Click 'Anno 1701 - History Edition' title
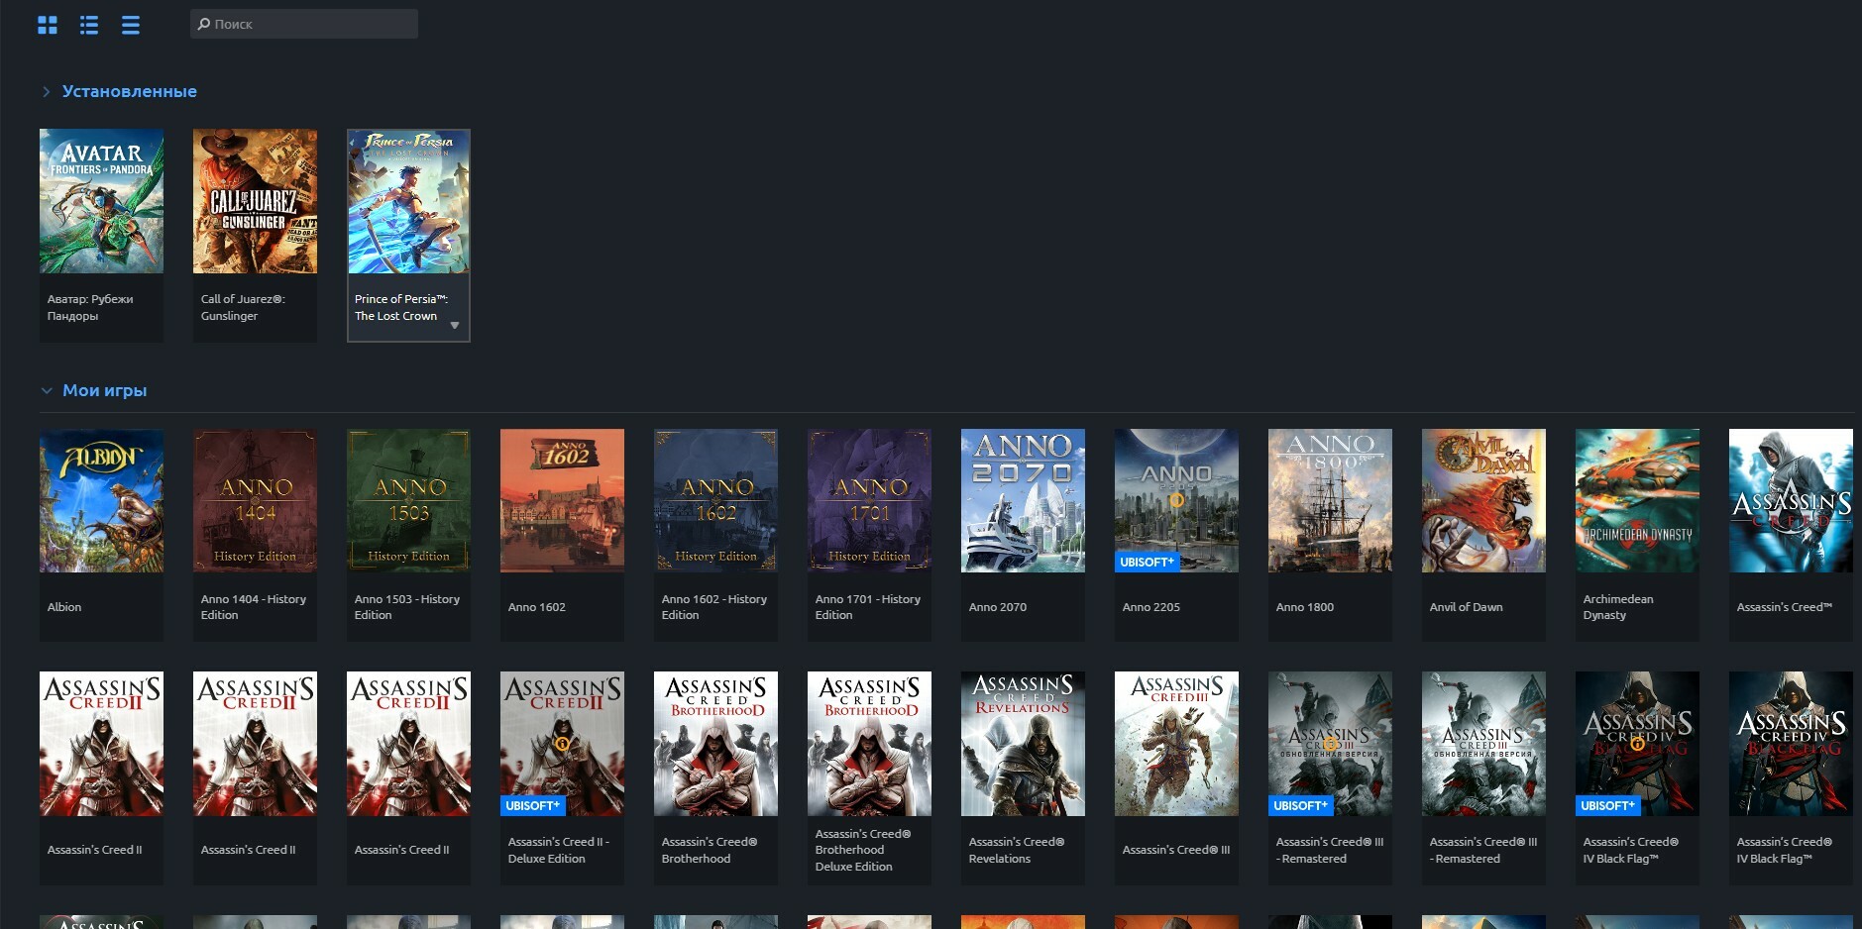Viewport: 1862px width, 929px height. coord(868,607)
